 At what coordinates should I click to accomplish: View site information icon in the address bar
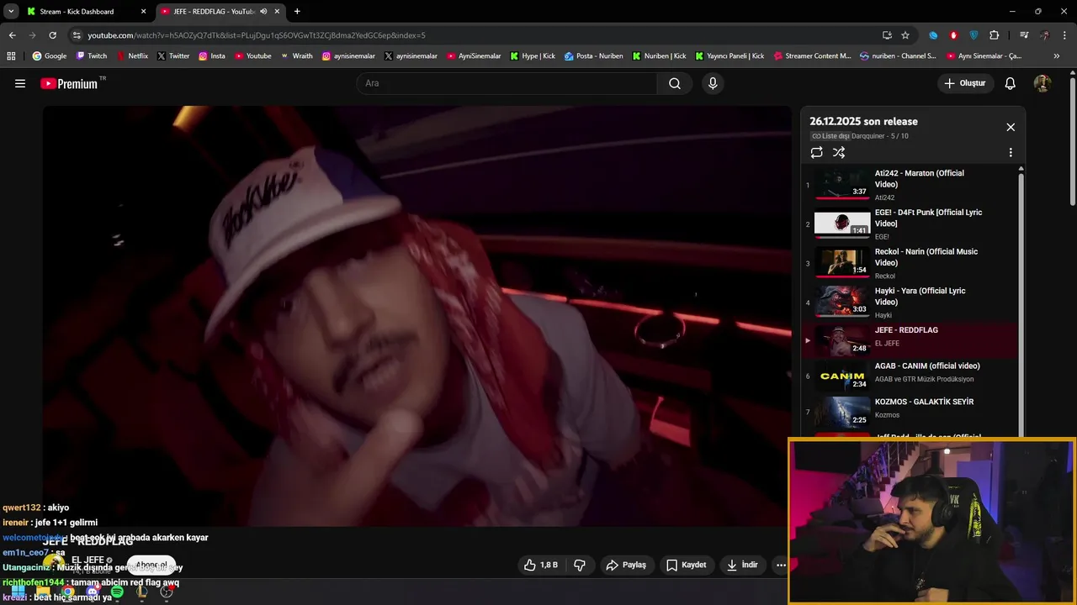coord(77,35)
